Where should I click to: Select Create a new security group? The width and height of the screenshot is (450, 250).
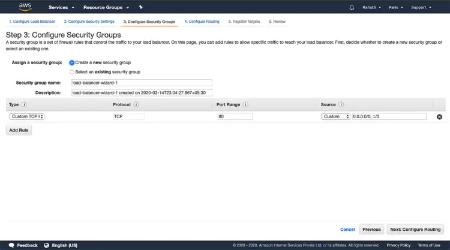[72, 62]
